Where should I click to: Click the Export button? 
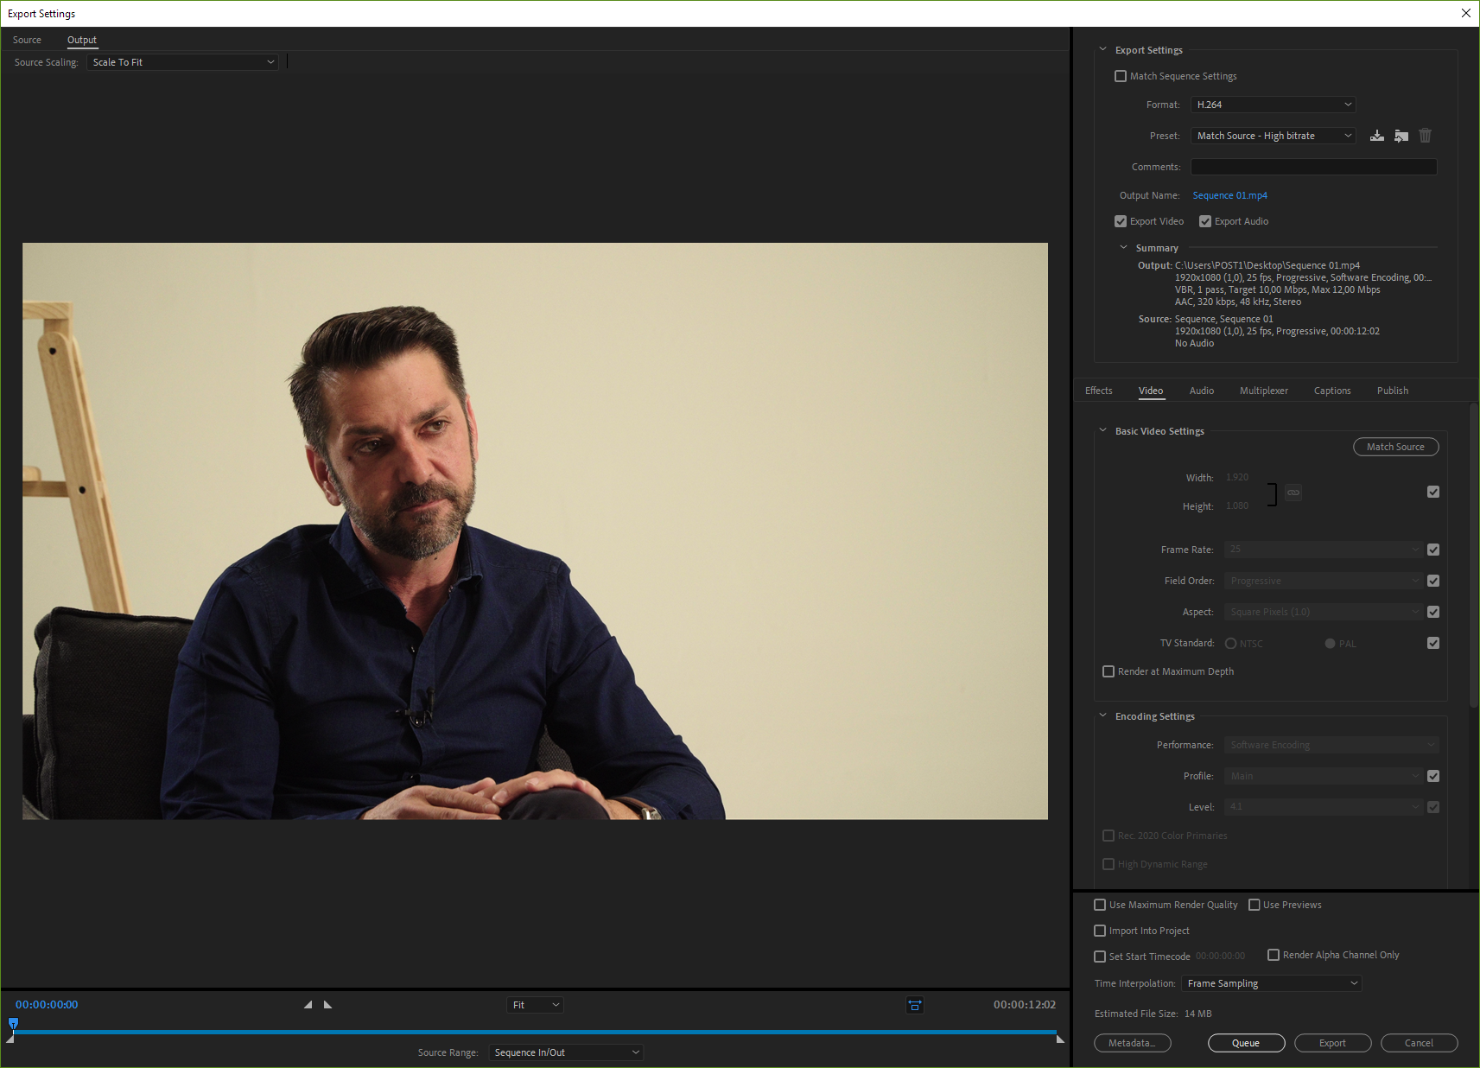1332,1043
